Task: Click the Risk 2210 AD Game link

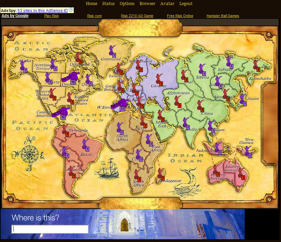Action: (137, 16)
